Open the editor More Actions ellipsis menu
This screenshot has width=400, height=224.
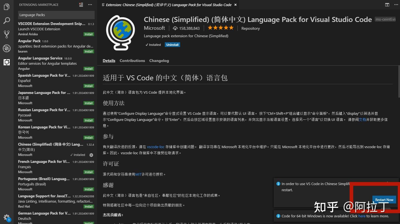[396, 5]
